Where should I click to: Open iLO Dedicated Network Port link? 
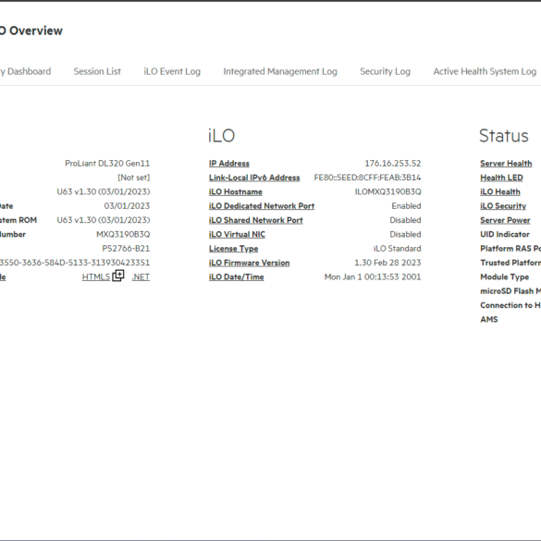pos(262,206)
